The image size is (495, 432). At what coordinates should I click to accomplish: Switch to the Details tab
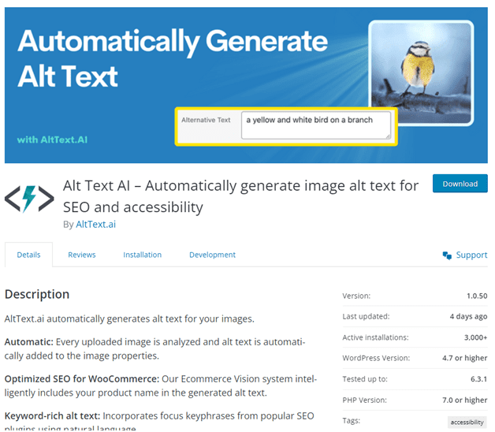[x=28, y=255]
